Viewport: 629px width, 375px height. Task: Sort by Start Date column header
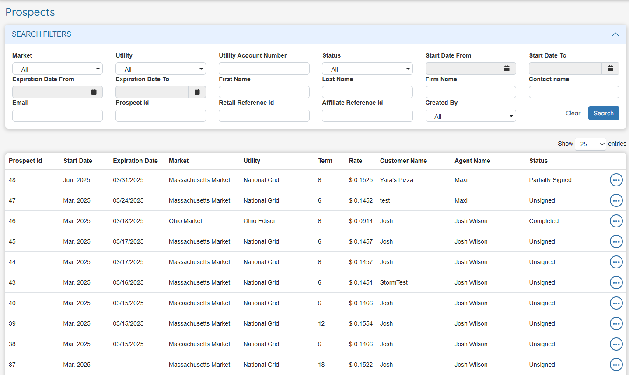pyautogui.click(x=78, y=161)
